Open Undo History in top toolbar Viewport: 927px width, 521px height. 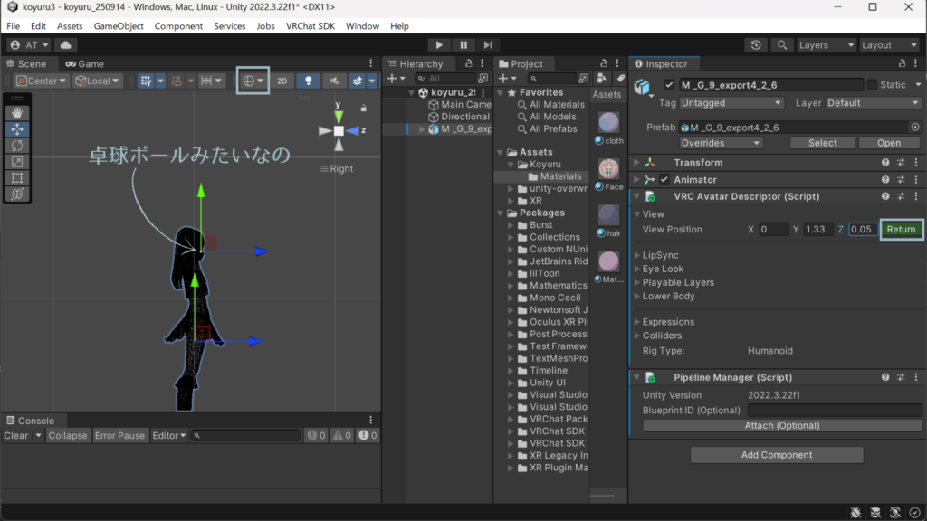coord(757,44)
